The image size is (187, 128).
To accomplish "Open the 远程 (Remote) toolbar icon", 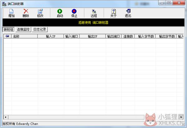I will tap(94, 13).
